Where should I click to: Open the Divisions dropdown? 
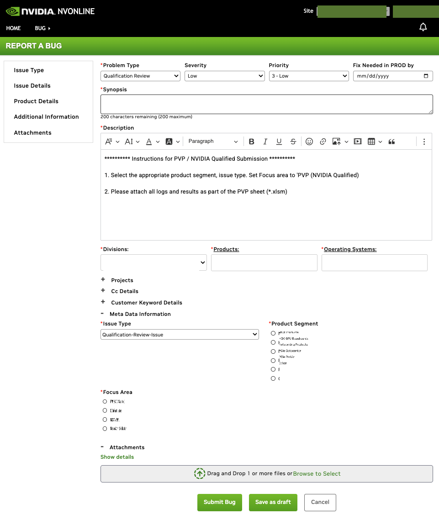(x=153, y=262)
